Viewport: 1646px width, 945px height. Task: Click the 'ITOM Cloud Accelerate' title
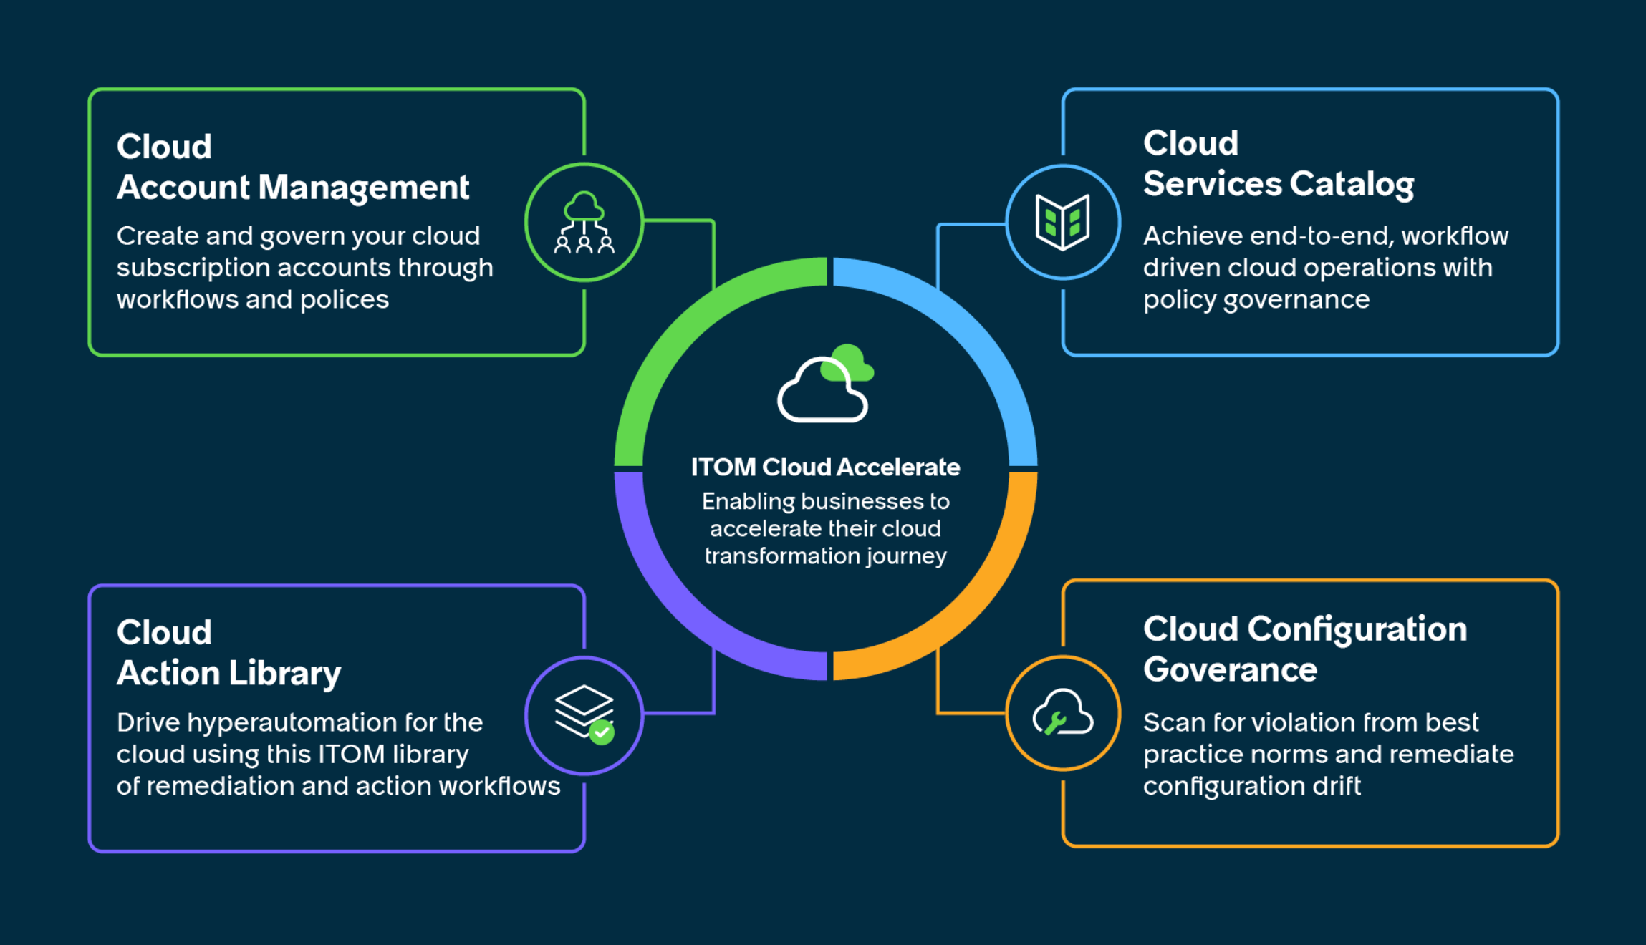pyautogui.click(x=825, y=467)
